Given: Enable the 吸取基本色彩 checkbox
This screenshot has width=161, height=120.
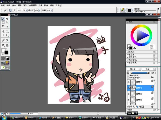Looking at the screenshot, I should click(128, 77).
